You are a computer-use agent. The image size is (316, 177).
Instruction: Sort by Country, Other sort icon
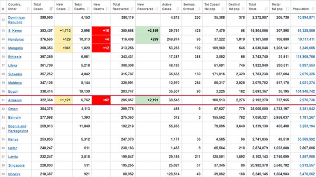pyautogui.click(x=28, y=9)
